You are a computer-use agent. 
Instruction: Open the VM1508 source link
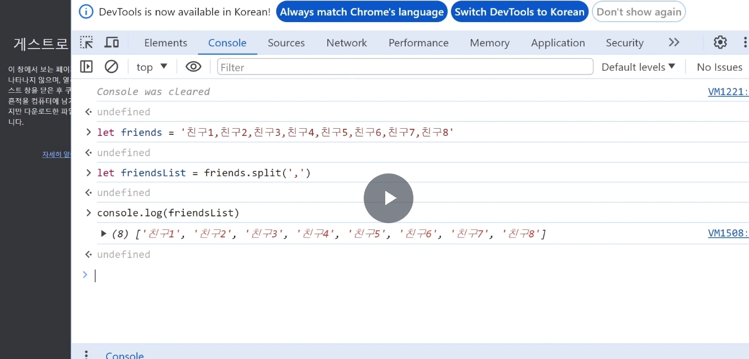pos(728,234)
